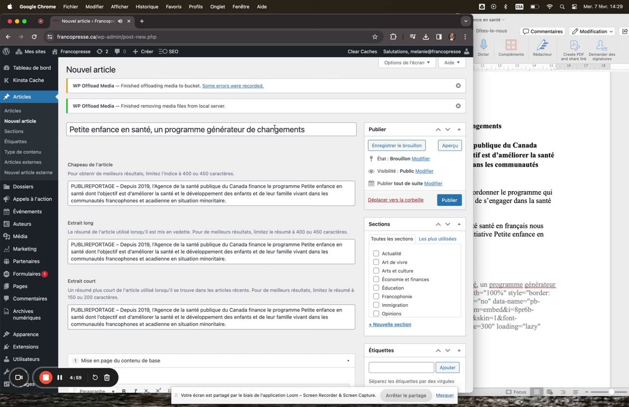The height and width of the screenshot is (407, 629).
Task: Open the Historique menu
Action: pos(147,7)
